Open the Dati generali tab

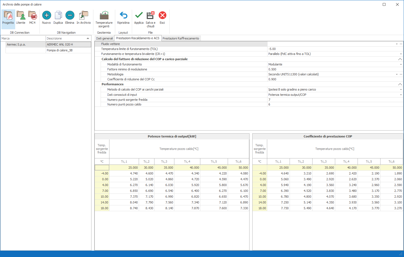(104, 38)
